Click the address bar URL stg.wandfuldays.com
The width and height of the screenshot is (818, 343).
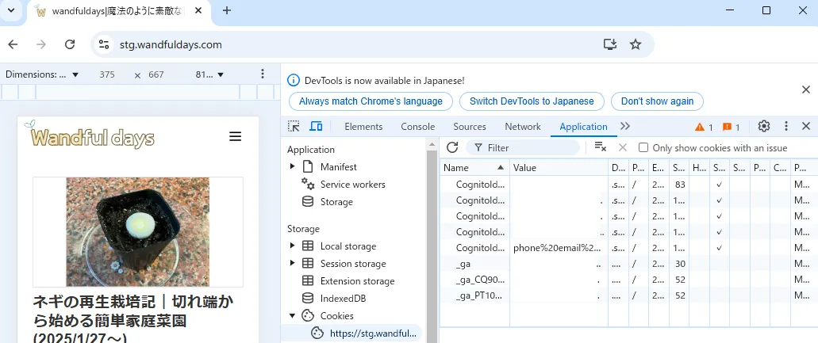click(x=171, y=45)
